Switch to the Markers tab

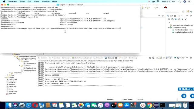click(43, 58)
